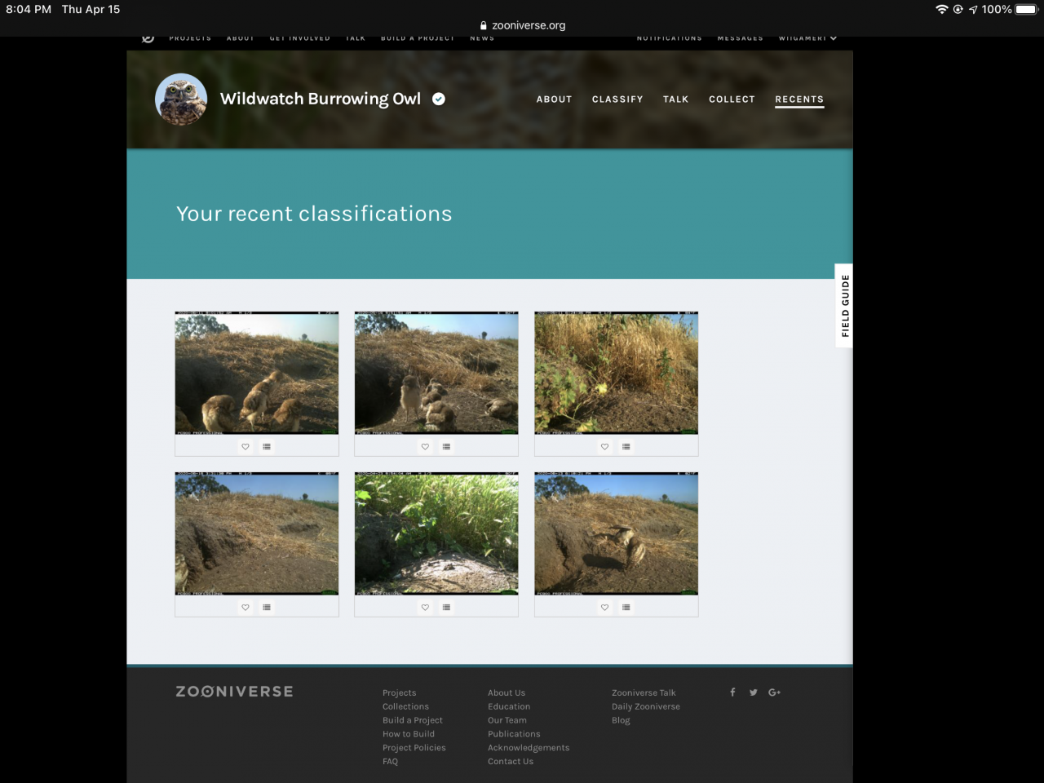Screen dimensions: 1044x783
Task: Open the footer Projects link
Action: (399, 693)
